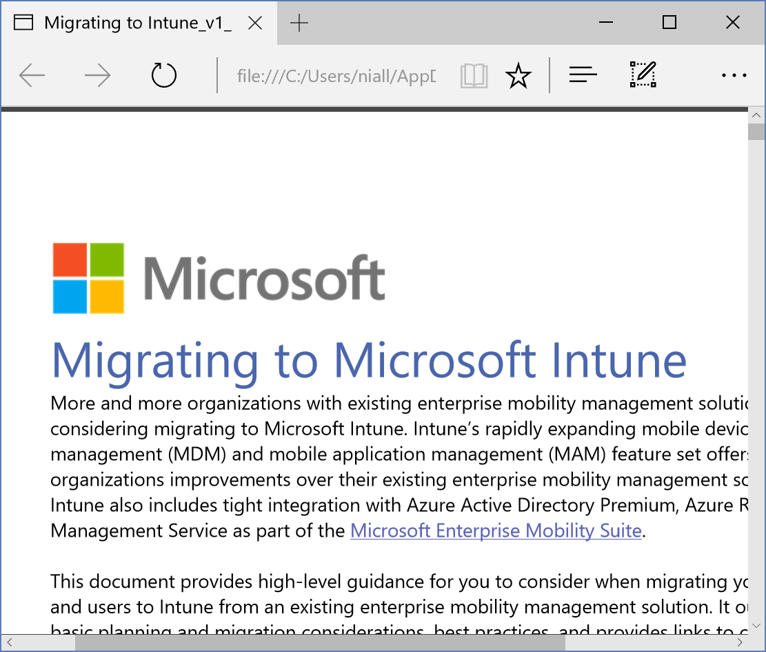Click the file path address bar
766x652 pixels.
[336, 76]
